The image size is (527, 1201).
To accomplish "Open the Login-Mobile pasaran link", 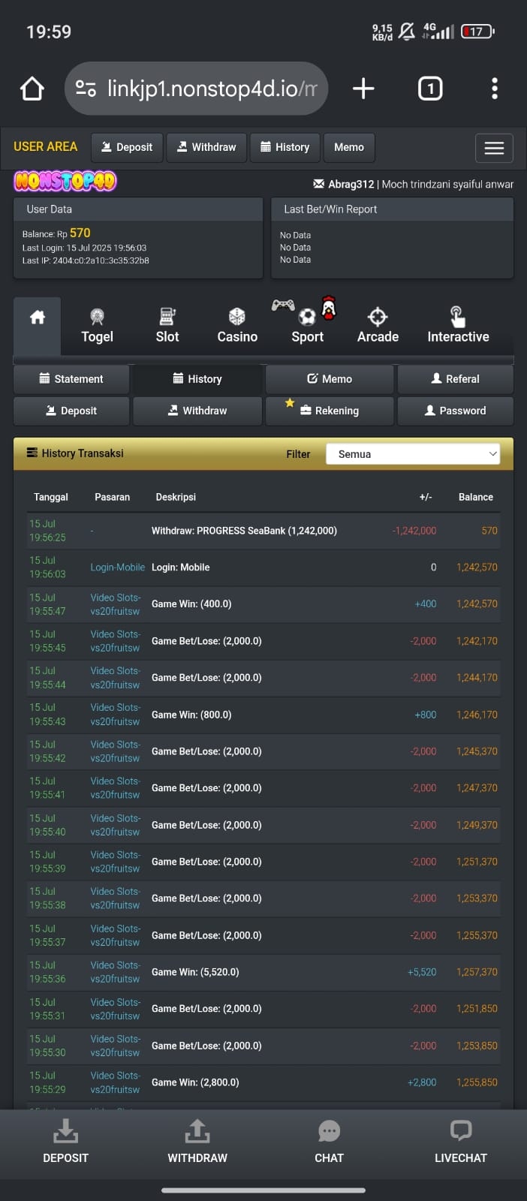I will tap(117, 567).
